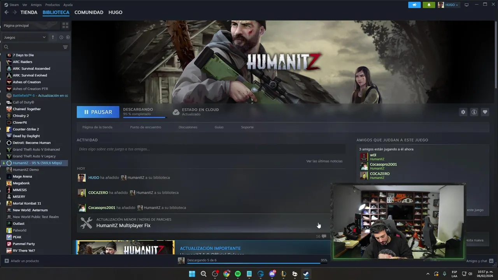Viewport: 498px width, 280px height.
Task: Open HumanitZ Multiplayer Fix news
Action: coord(123,226)
